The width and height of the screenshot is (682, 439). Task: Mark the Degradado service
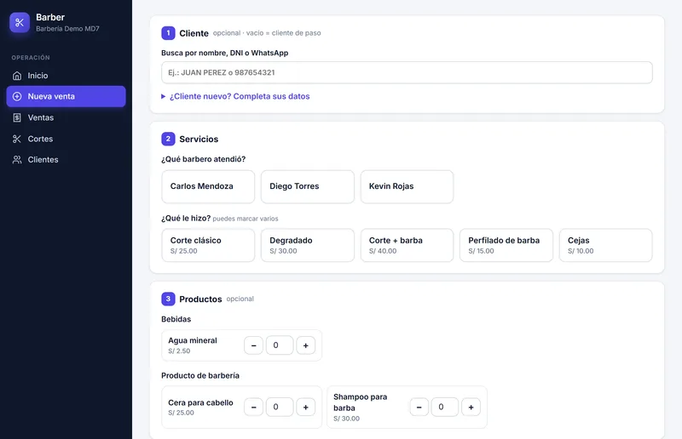pos(308,245)
